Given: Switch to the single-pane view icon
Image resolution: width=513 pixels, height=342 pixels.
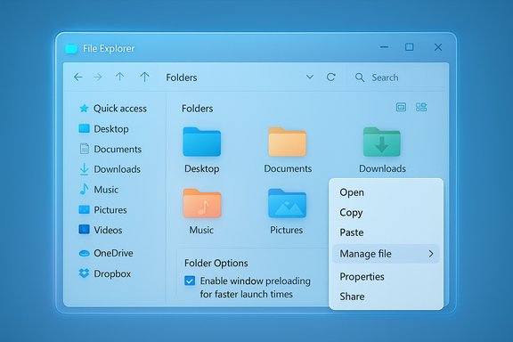Looking at the screenshot, I should (x=401, y=107).
